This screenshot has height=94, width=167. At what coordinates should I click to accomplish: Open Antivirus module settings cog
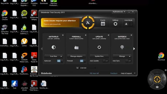(x=63, y=35)
